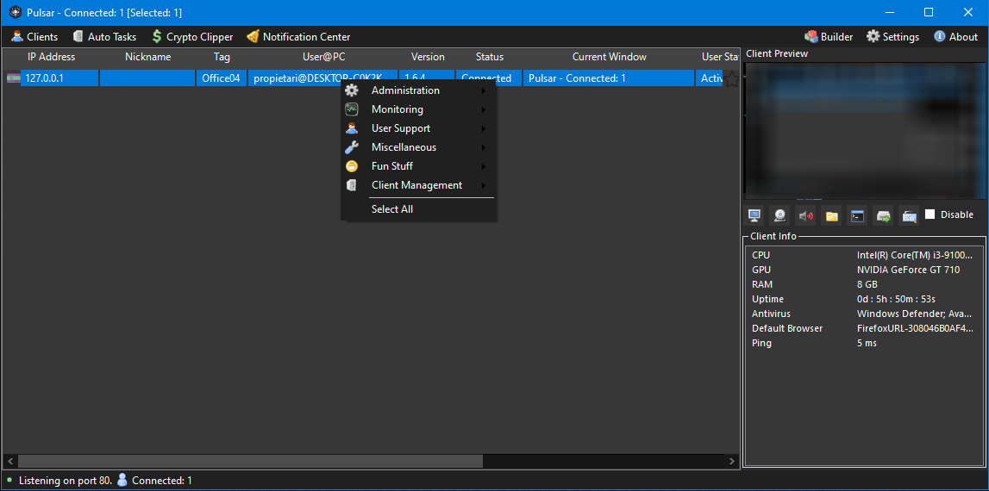
Task: Open Settings via the gear icon
Action: point(873,36)
